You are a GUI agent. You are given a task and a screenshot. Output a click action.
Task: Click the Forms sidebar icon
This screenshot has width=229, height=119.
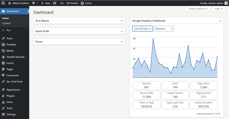click(3, 63)
